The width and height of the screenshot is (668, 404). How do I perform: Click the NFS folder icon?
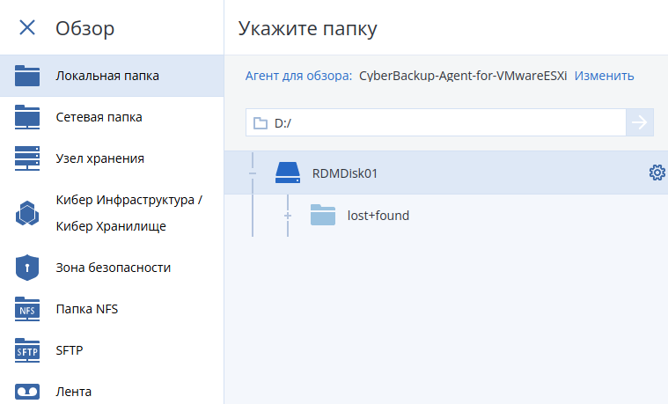coord(27,309)
